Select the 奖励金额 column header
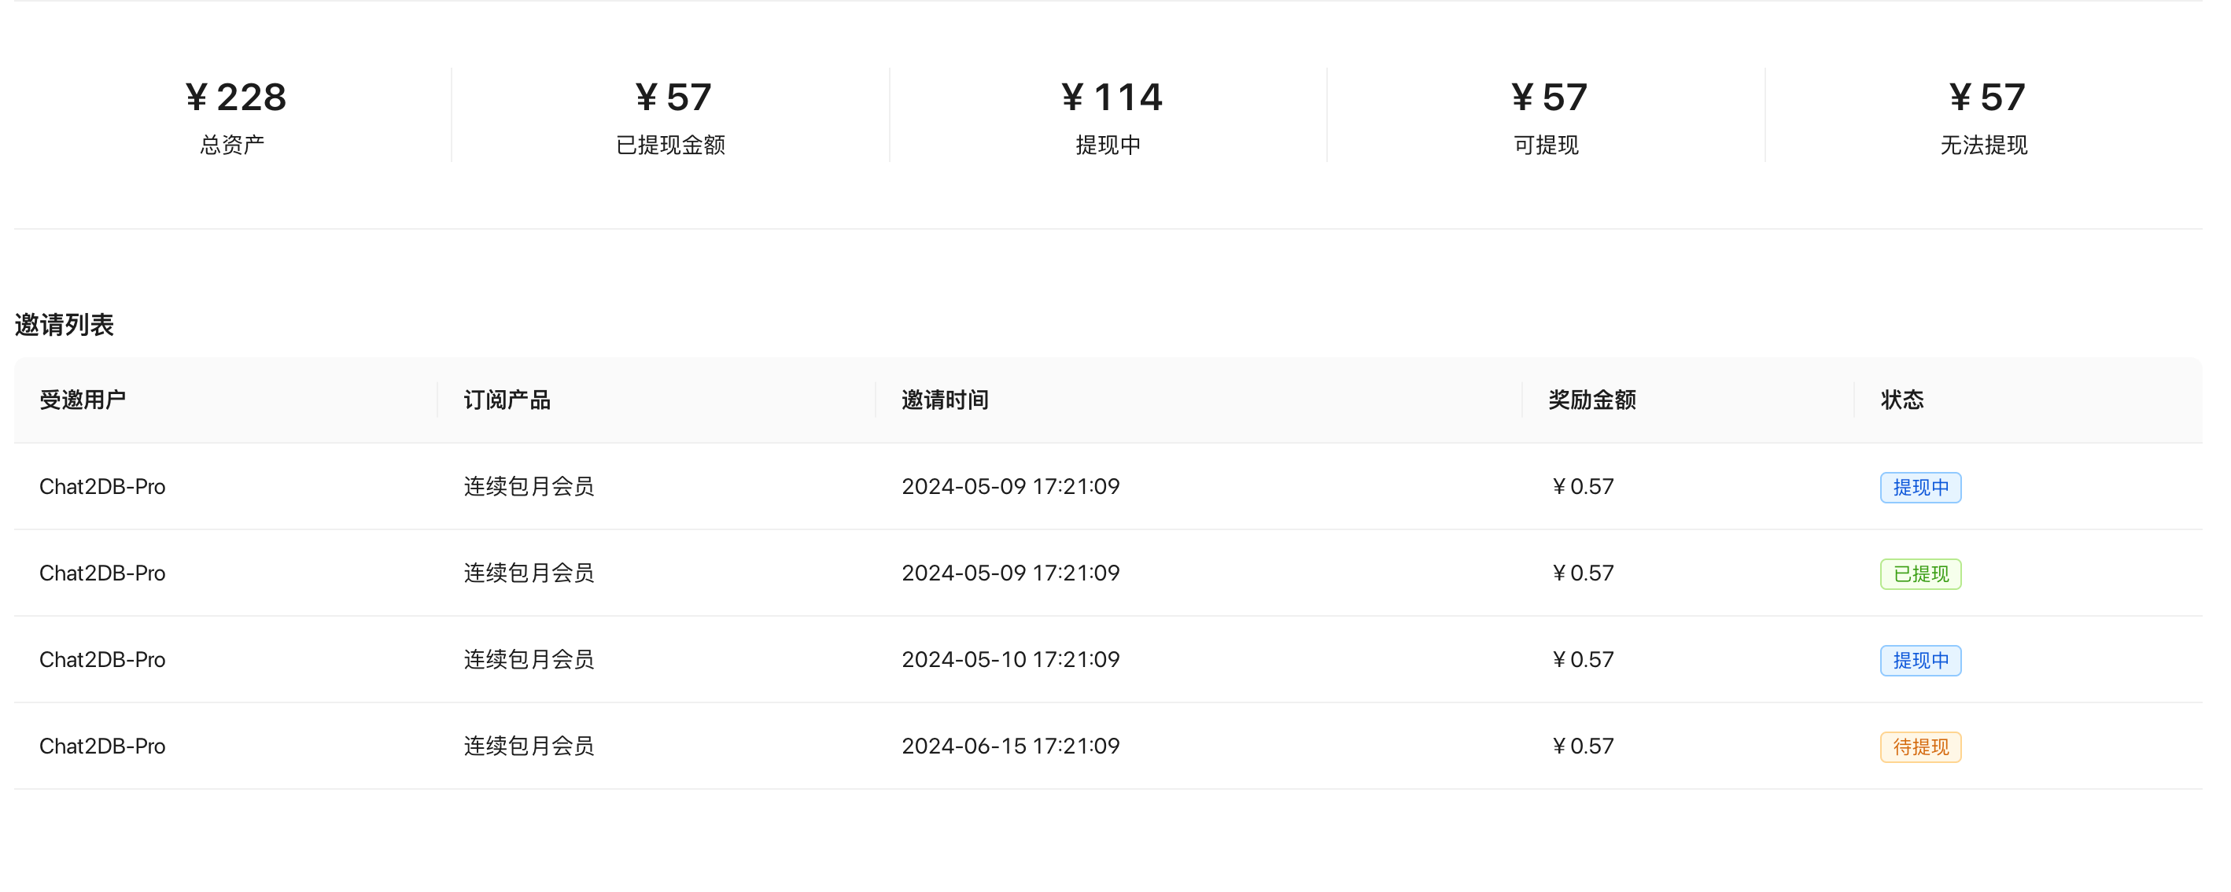Image resolution: width=2231 pixels, height=892 pixels. tap(1592, 400)
